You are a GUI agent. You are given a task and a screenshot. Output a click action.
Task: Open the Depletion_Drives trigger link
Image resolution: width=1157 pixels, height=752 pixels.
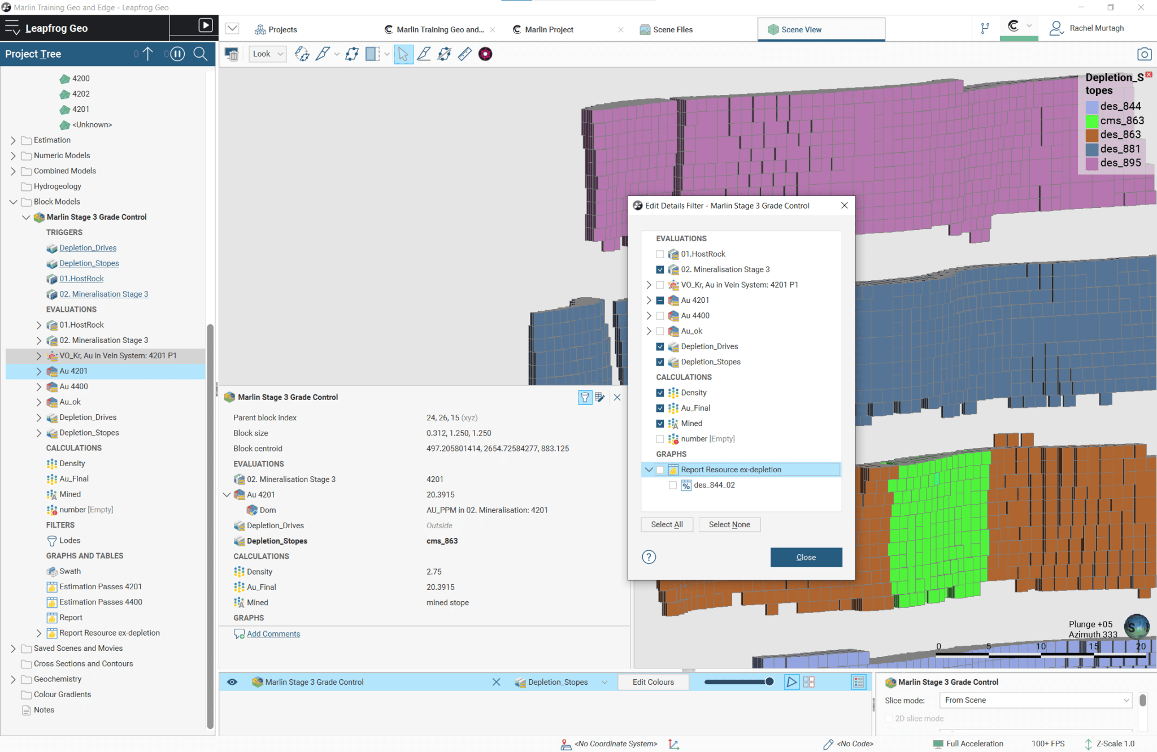tap(88, 248)
